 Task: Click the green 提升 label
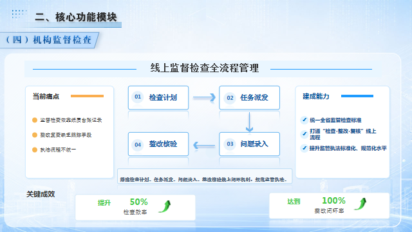click(104, 203)
